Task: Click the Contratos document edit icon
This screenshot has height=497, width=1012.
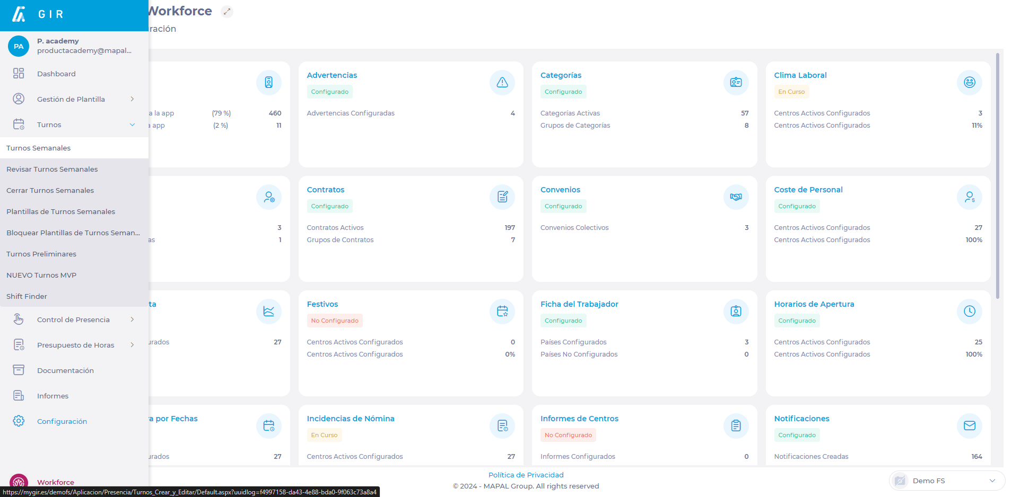Action: point(502,197)
